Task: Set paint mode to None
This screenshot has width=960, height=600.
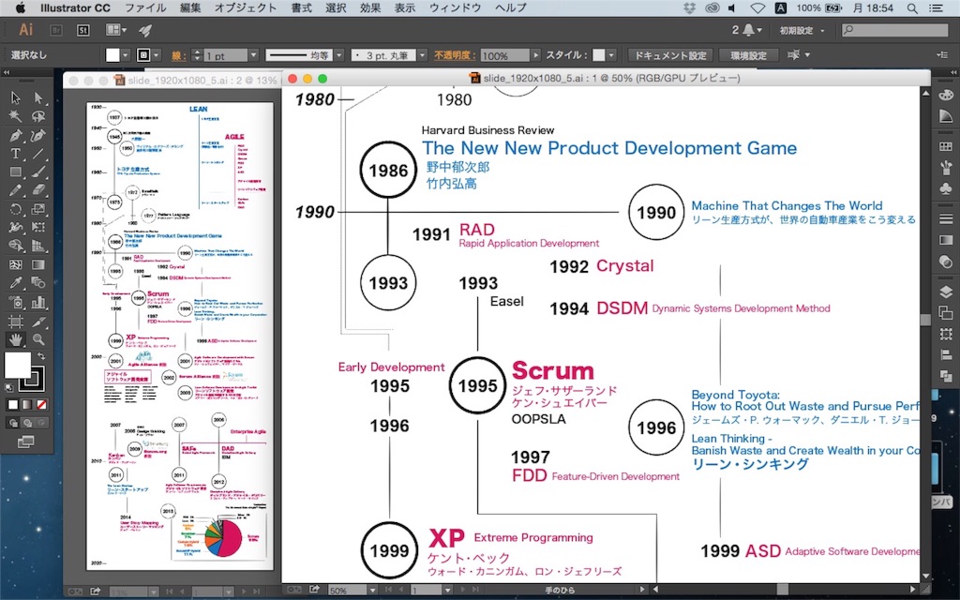Action: [x=41, y=405]
